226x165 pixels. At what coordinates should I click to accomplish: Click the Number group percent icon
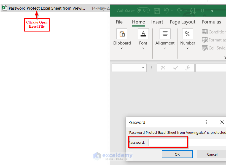tap(188, 33)
